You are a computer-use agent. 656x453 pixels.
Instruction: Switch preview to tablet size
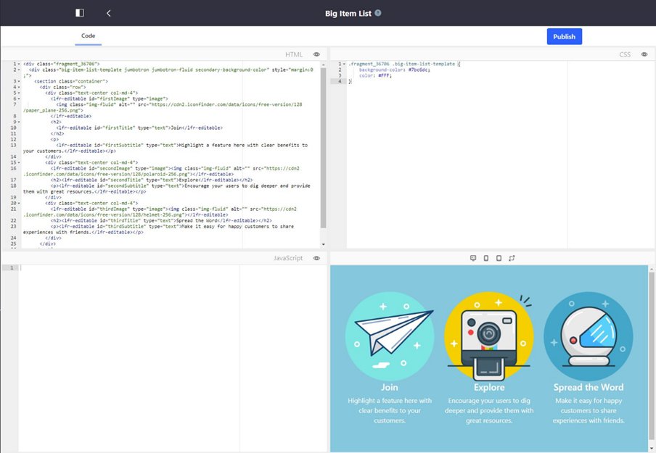pos(486,258)
